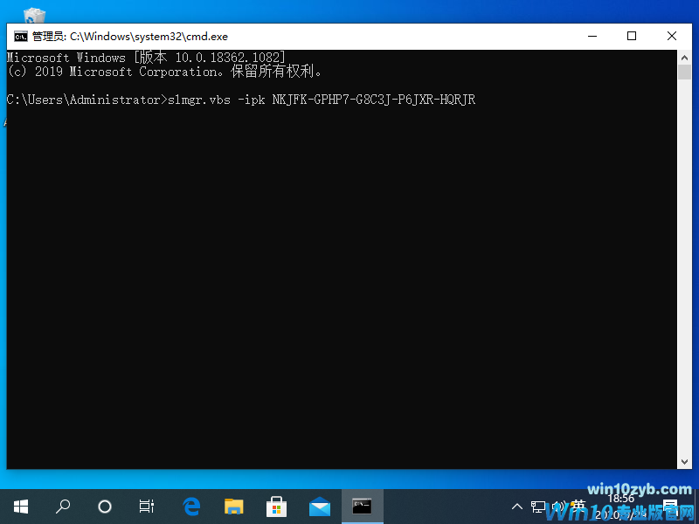Click the scrollbar up arrow
Viewport: 699px width, 524px height.
(685, 57)
